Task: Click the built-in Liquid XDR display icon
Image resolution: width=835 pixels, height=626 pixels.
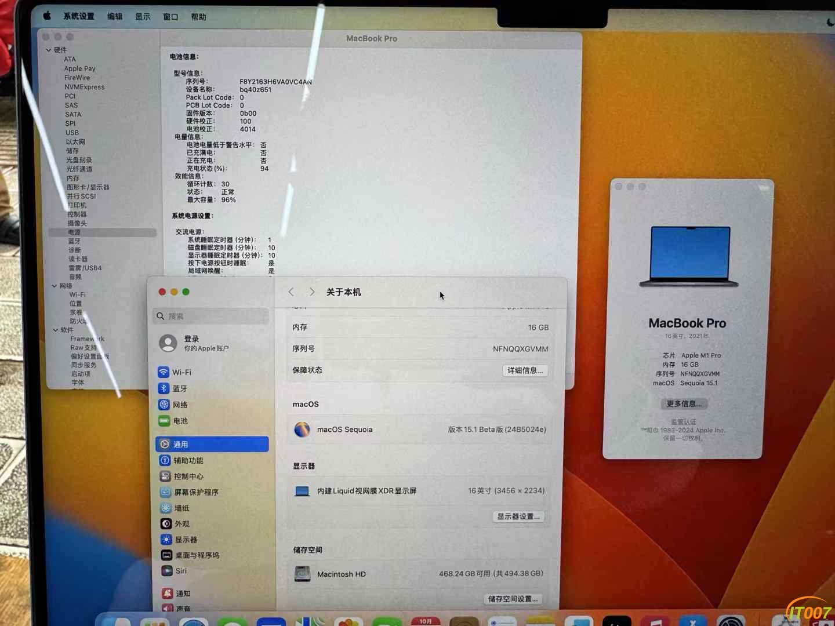Action: (302, 491)
